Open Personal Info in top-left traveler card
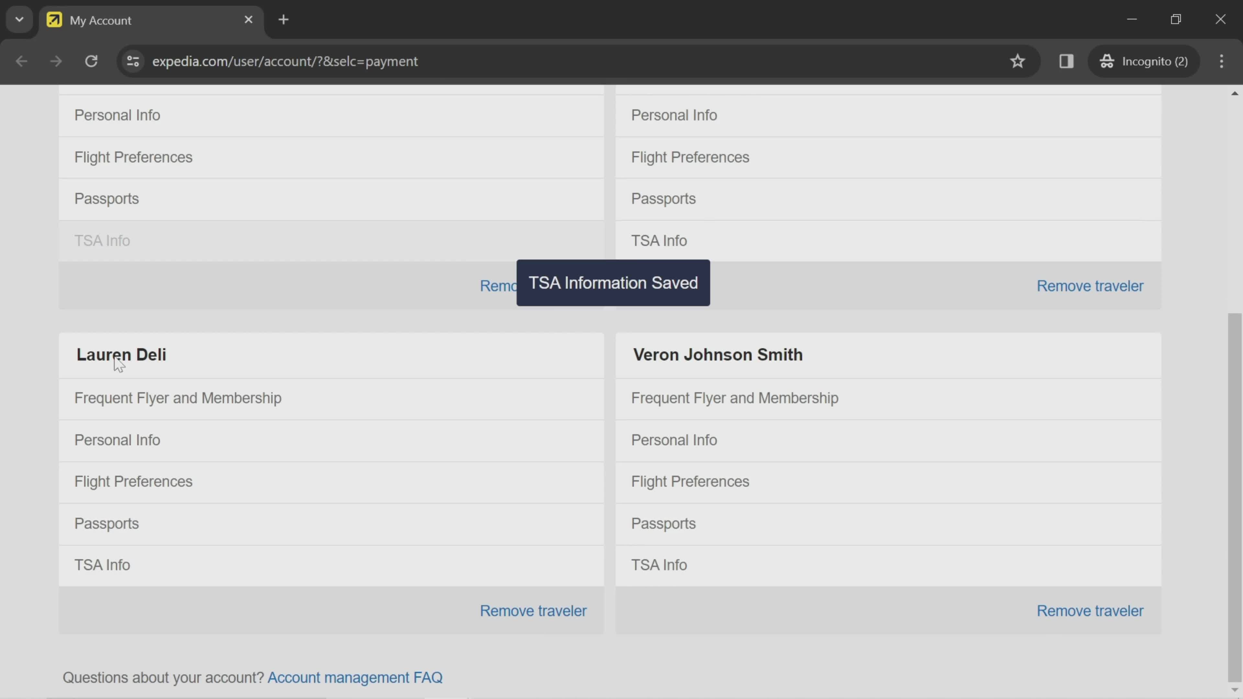The image size is (1243, 699). (x=331, y=116)
